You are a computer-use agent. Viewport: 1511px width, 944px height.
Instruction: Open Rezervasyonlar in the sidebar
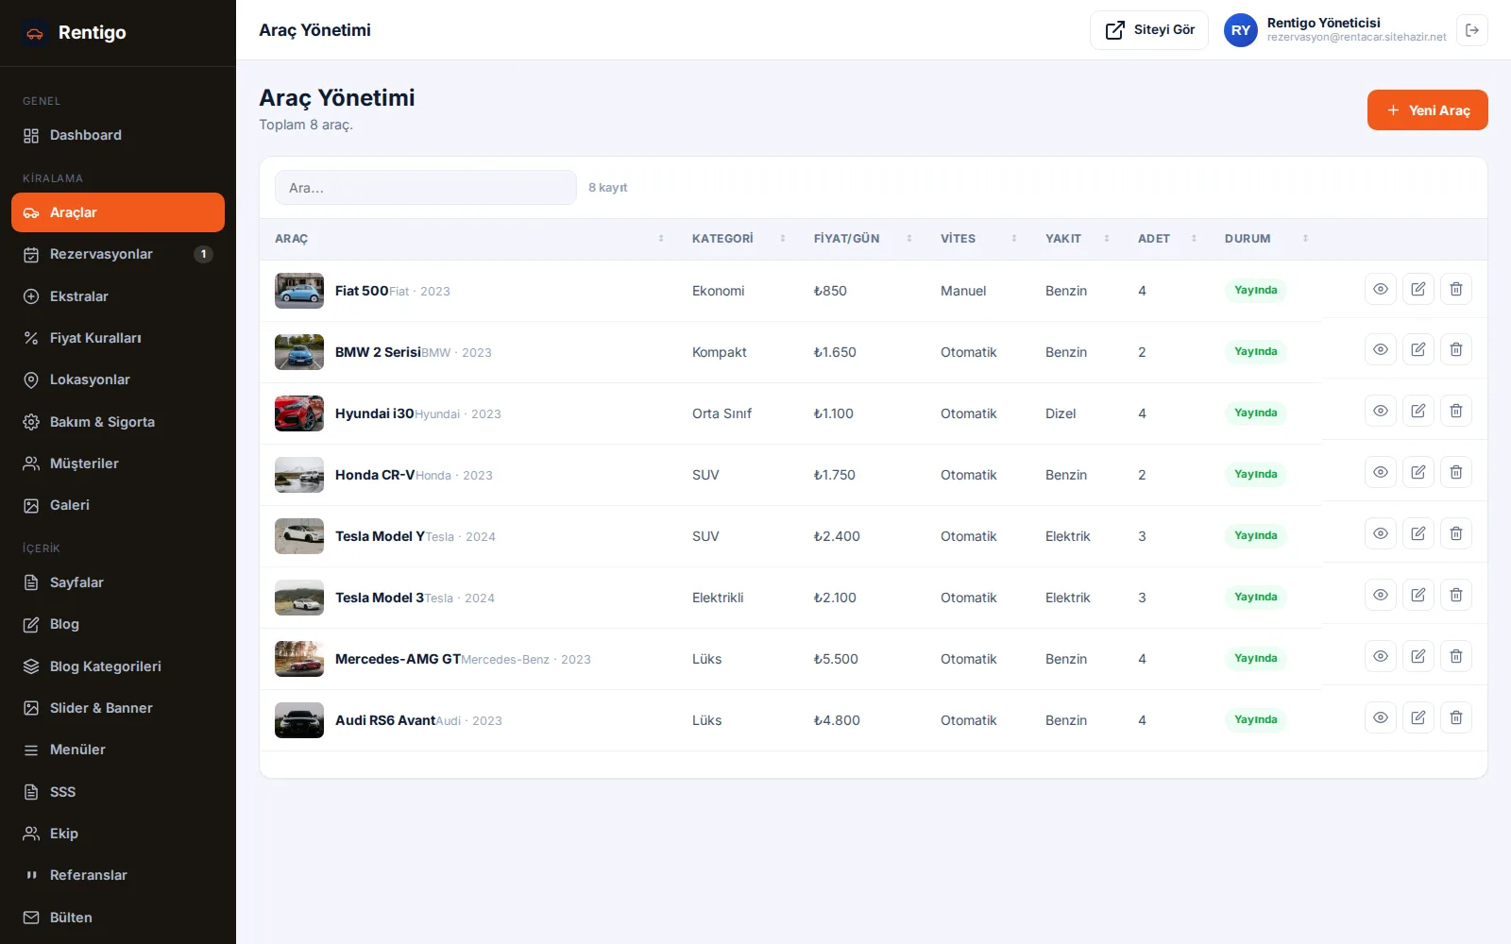118,254
